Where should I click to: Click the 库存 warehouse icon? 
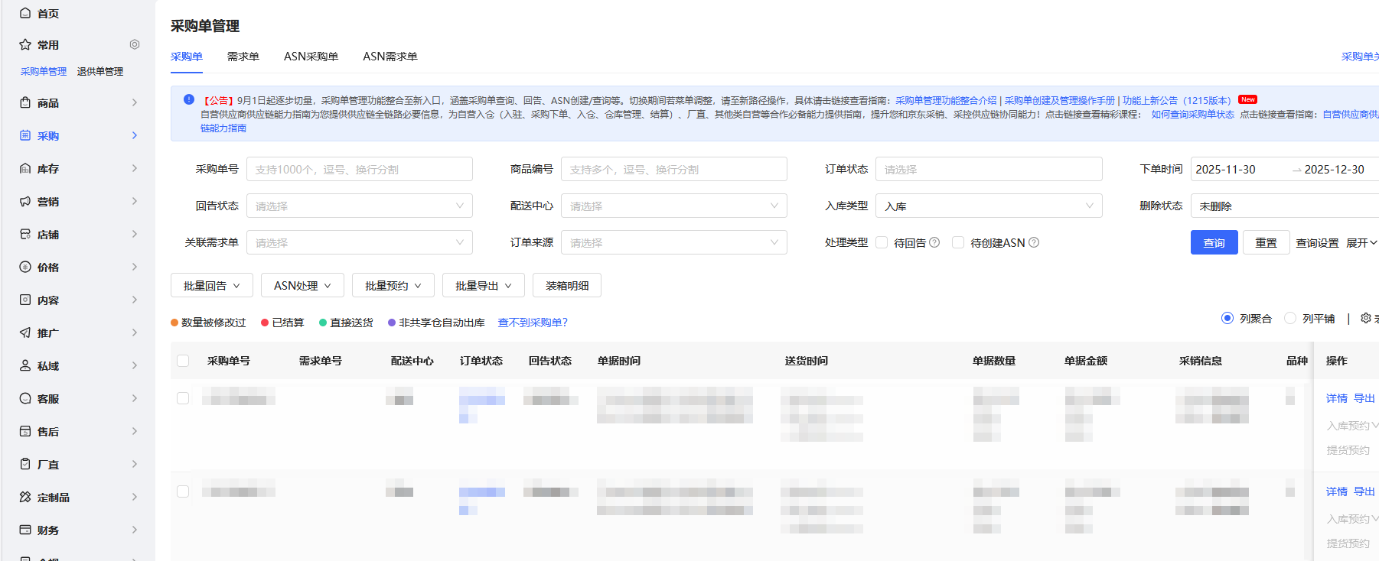tap(25, 168)
